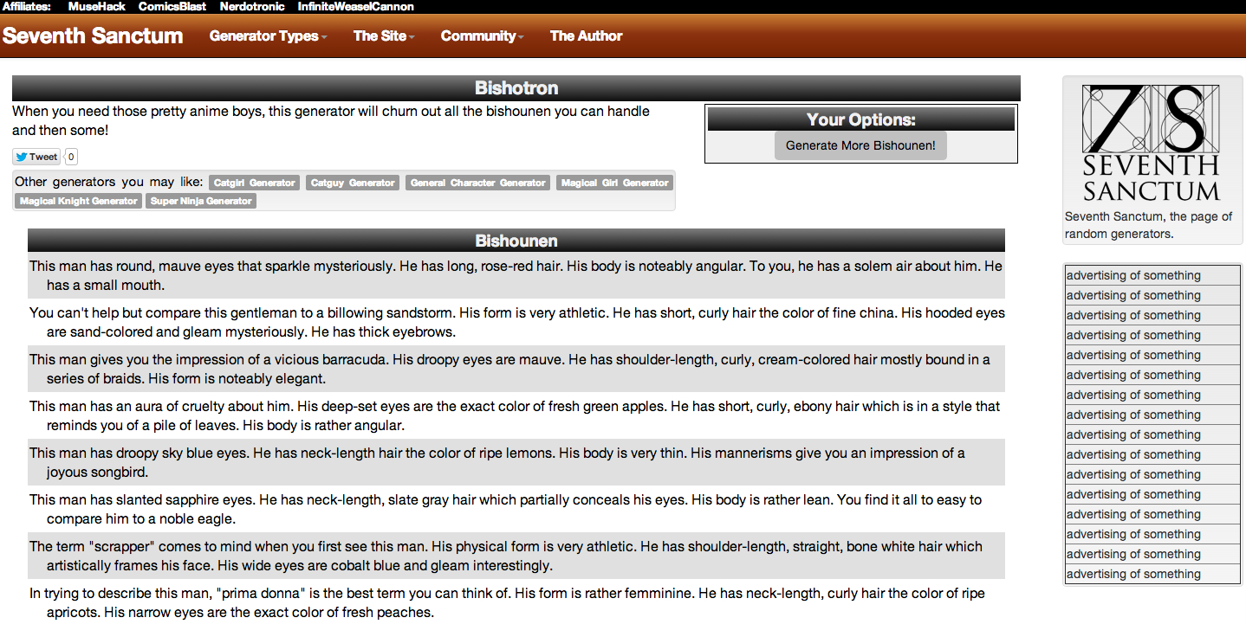Click the Bishounen results heading

pos(516,241)
